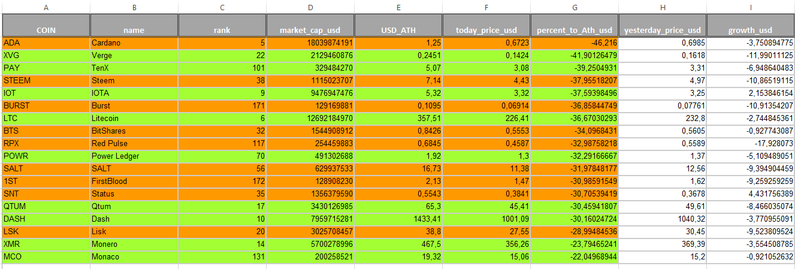This screenshot has height=269, width=795.
Task: Select USD_ATH cell 16,73
Action: click(398, 169)
